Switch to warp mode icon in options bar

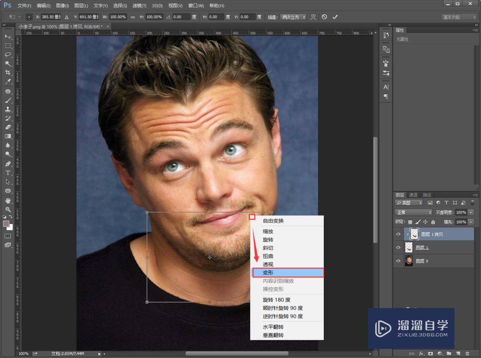coord(314,17)
